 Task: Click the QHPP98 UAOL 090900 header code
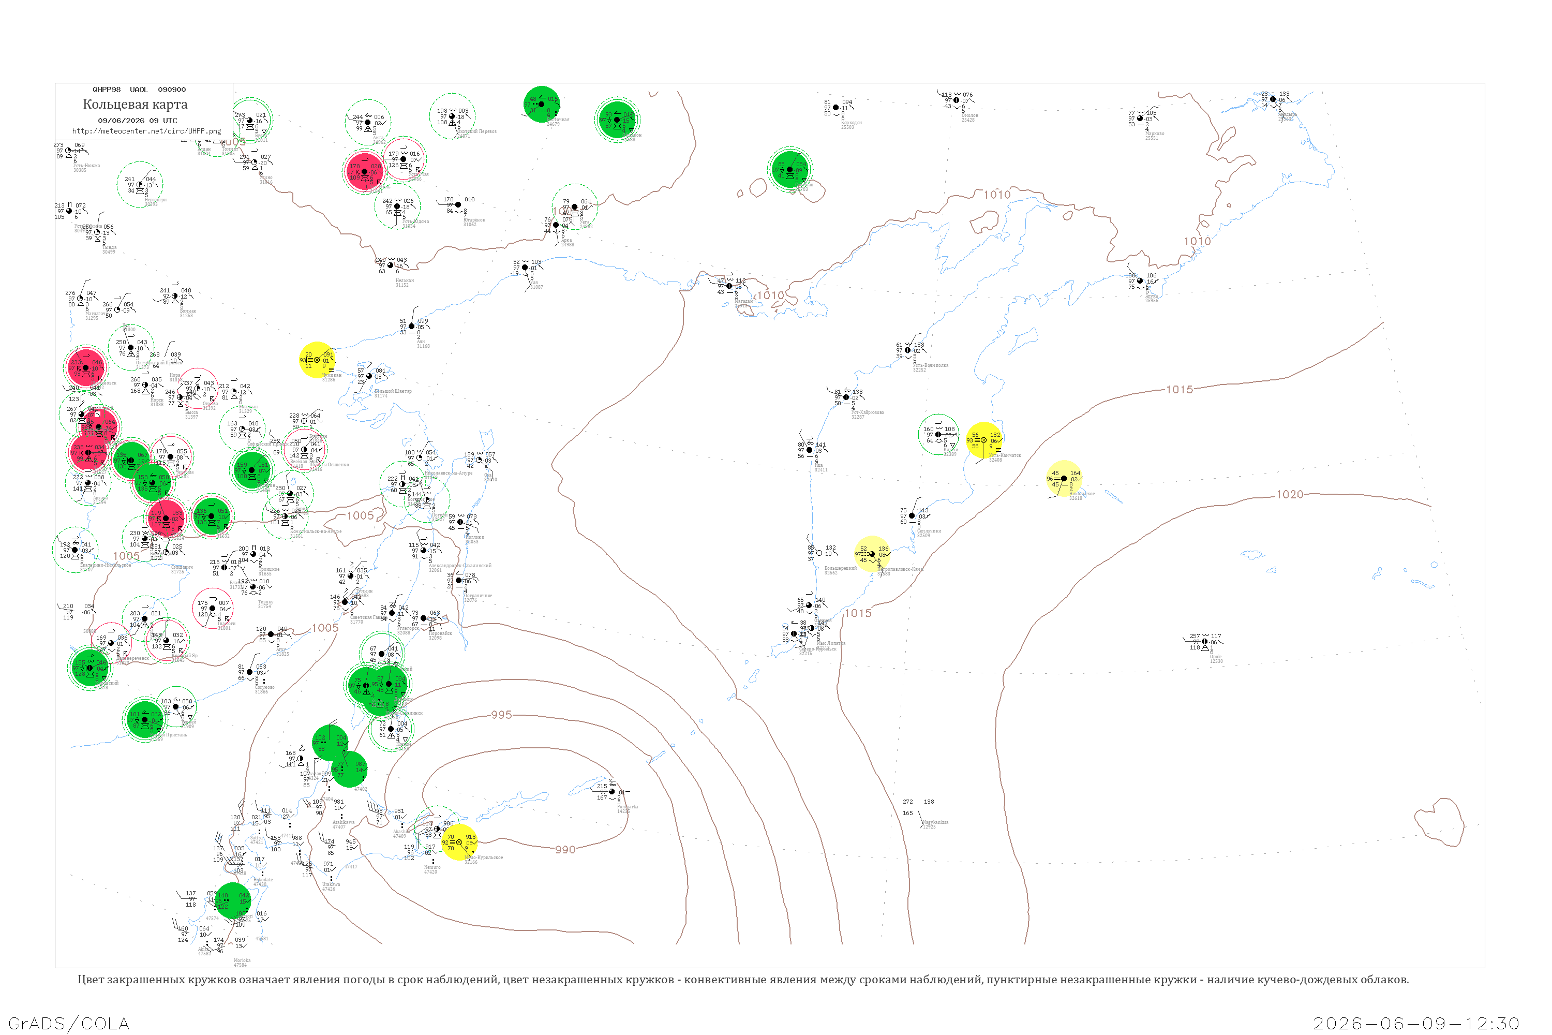[139, 90]
